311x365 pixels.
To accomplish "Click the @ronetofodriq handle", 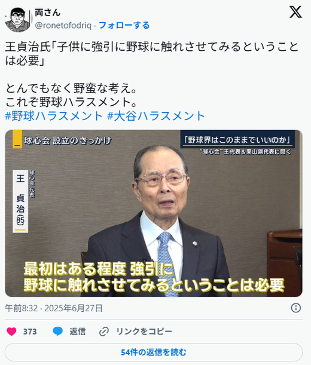I will [63, 25].
